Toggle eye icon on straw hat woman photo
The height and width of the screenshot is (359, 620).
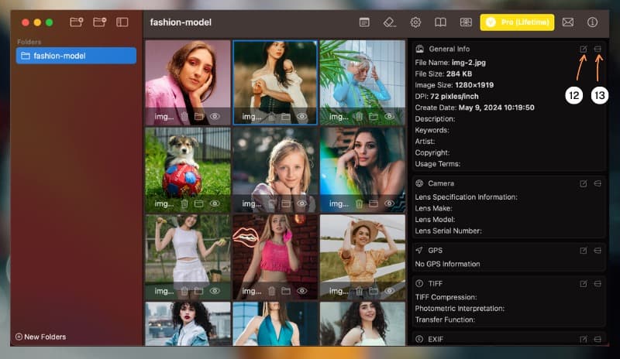tap(390, 291)
